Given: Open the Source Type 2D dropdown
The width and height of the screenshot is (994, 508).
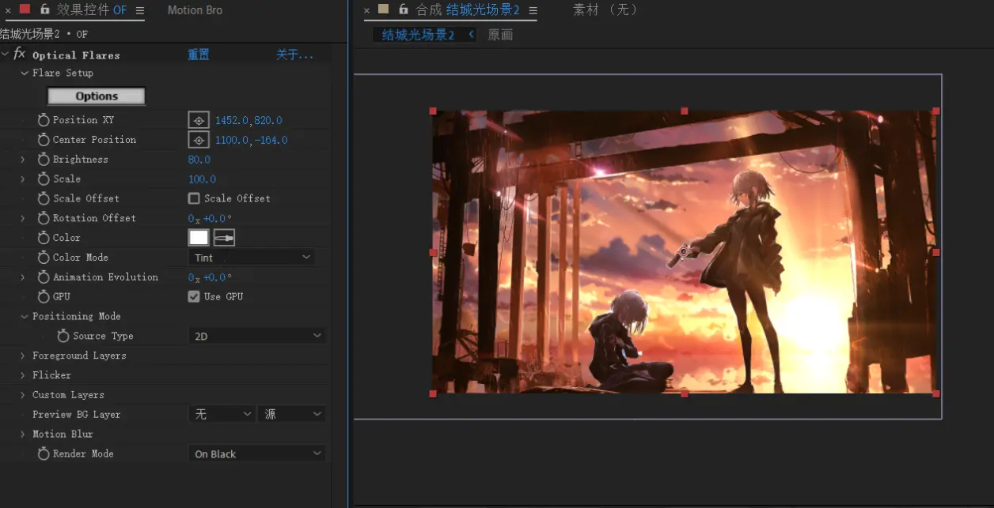Looking at the screenshot, I should click(256, 336).
